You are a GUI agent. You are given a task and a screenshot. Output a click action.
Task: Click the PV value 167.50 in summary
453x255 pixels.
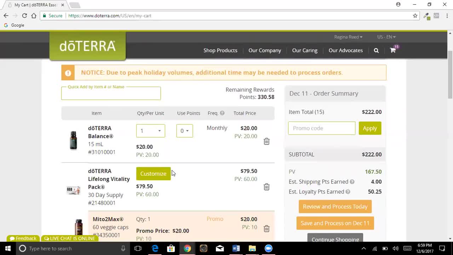(x=373, y=172)
